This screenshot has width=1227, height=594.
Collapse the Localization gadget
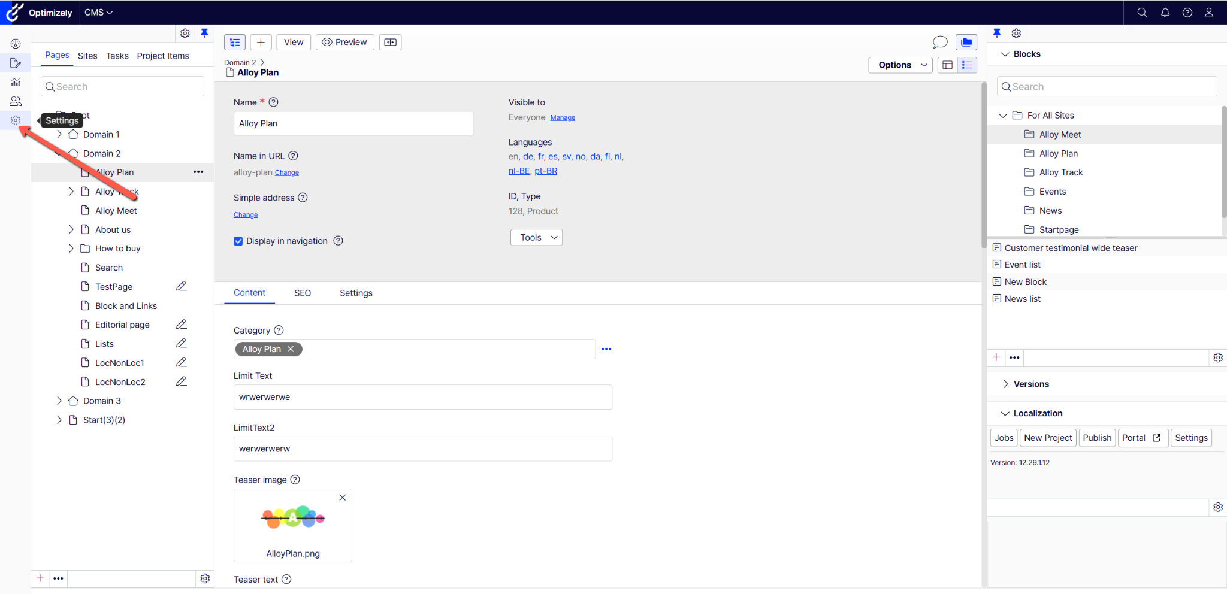(1005, 413)
